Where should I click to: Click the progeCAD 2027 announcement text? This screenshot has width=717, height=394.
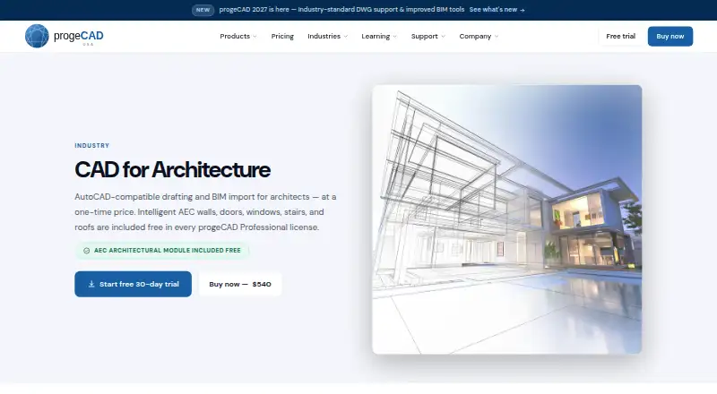pyautogui.click(x=341, y=10)
